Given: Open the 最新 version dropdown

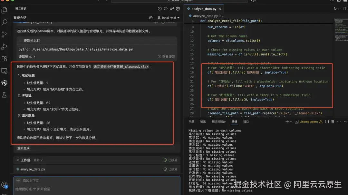Looking at the screenshot, I should click(x=38, y=160).
